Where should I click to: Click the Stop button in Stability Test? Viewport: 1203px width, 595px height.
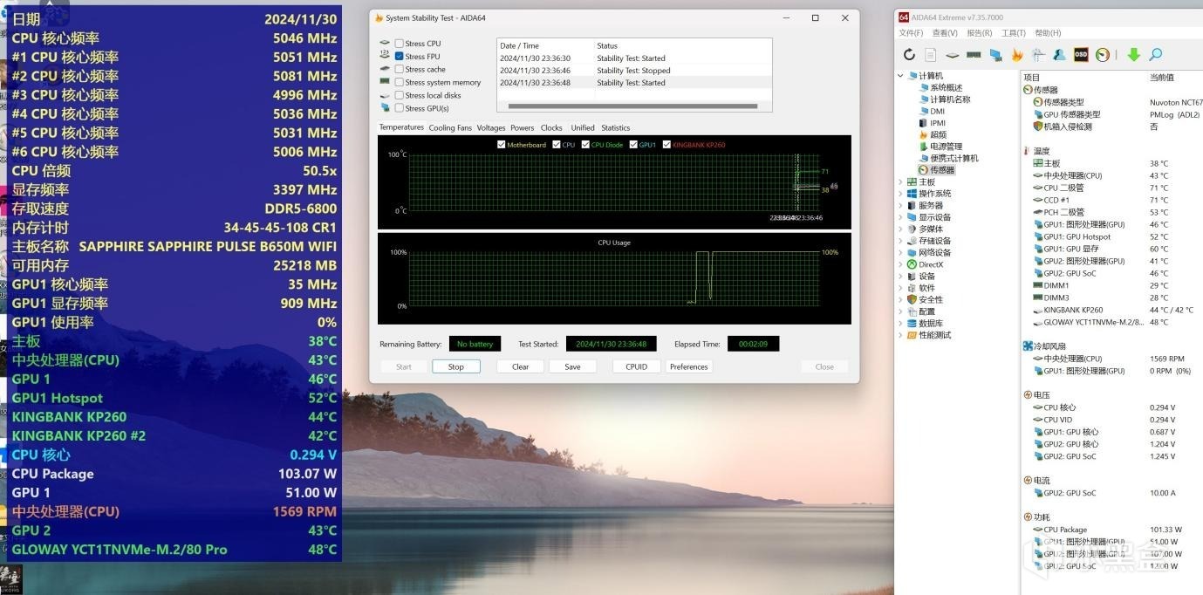pyautogui.click(x=456, y=366)
